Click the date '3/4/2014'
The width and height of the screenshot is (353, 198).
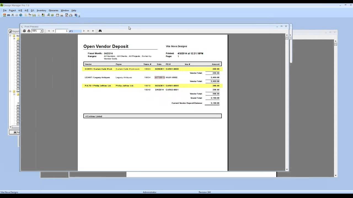pyautogui.click(x=159, y=90)
